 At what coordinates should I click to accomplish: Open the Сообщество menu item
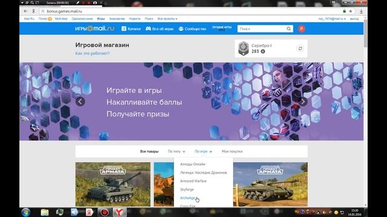pyautogui.click(x=192, y=29)
